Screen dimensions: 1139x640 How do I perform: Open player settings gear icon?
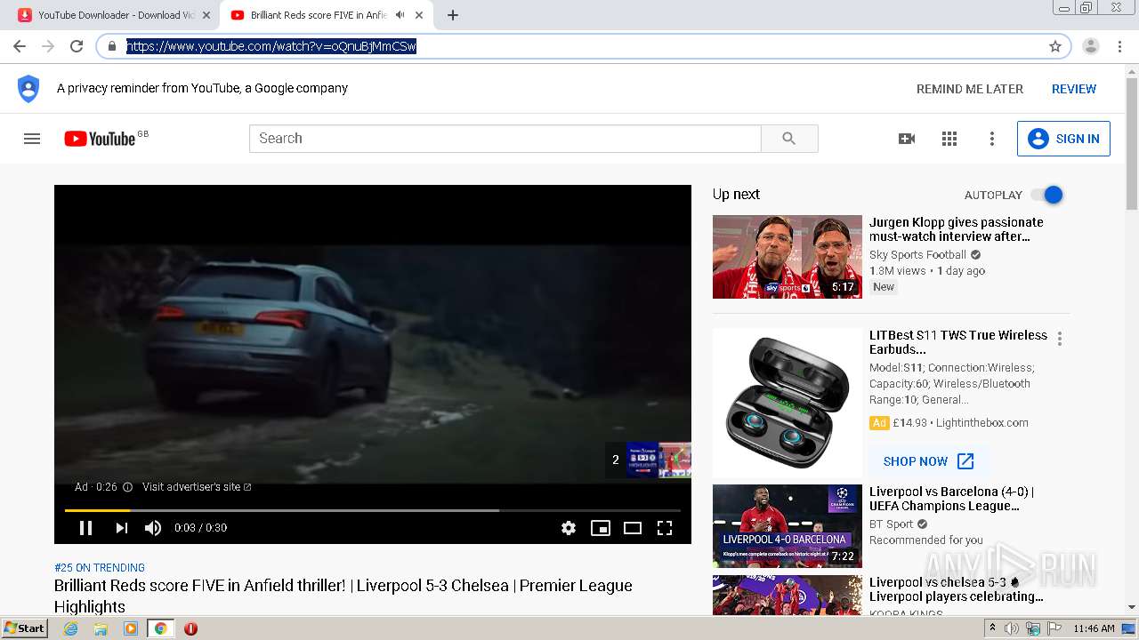tap(569, 528)
